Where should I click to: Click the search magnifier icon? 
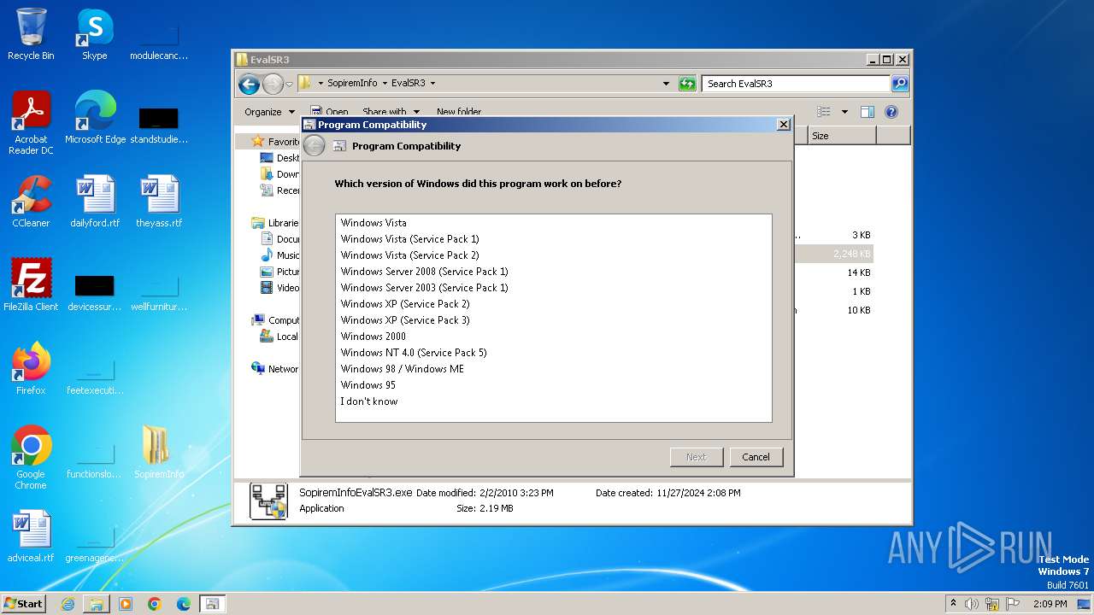pos(899,84)
